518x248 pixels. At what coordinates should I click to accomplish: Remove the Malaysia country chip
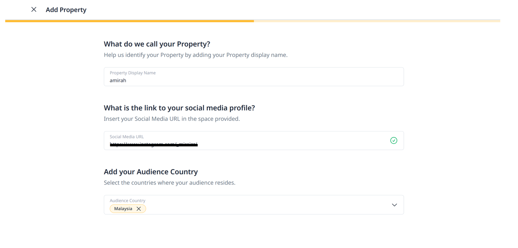pos(139,209)
